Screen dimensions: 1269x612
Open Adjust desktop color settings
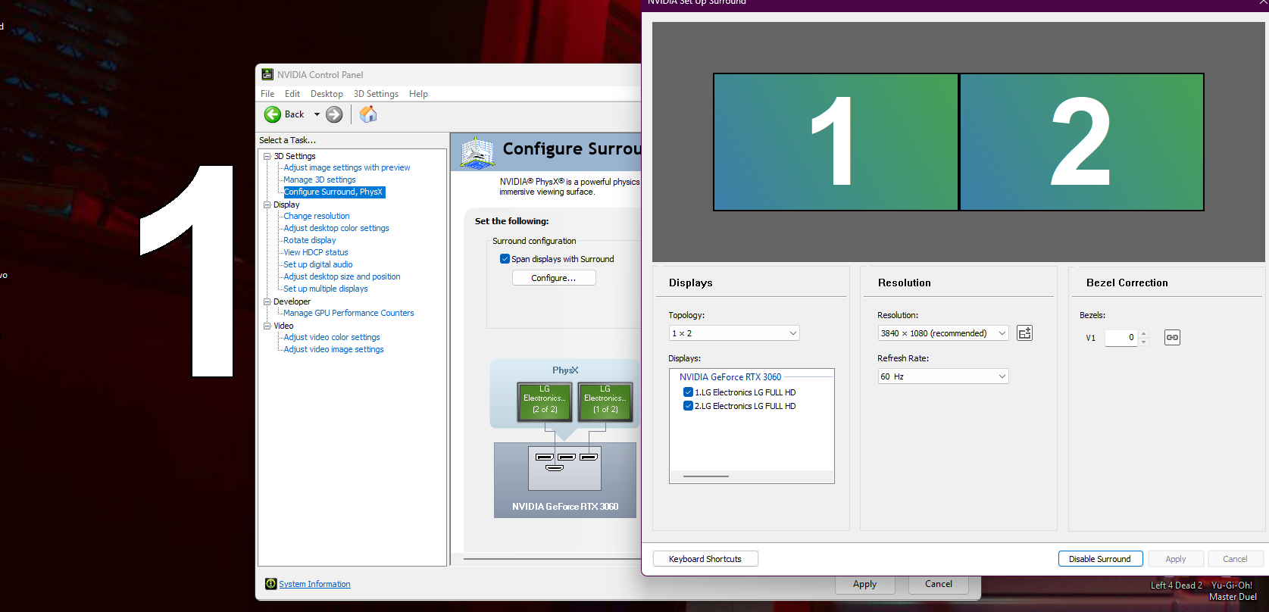click(336, 228)
